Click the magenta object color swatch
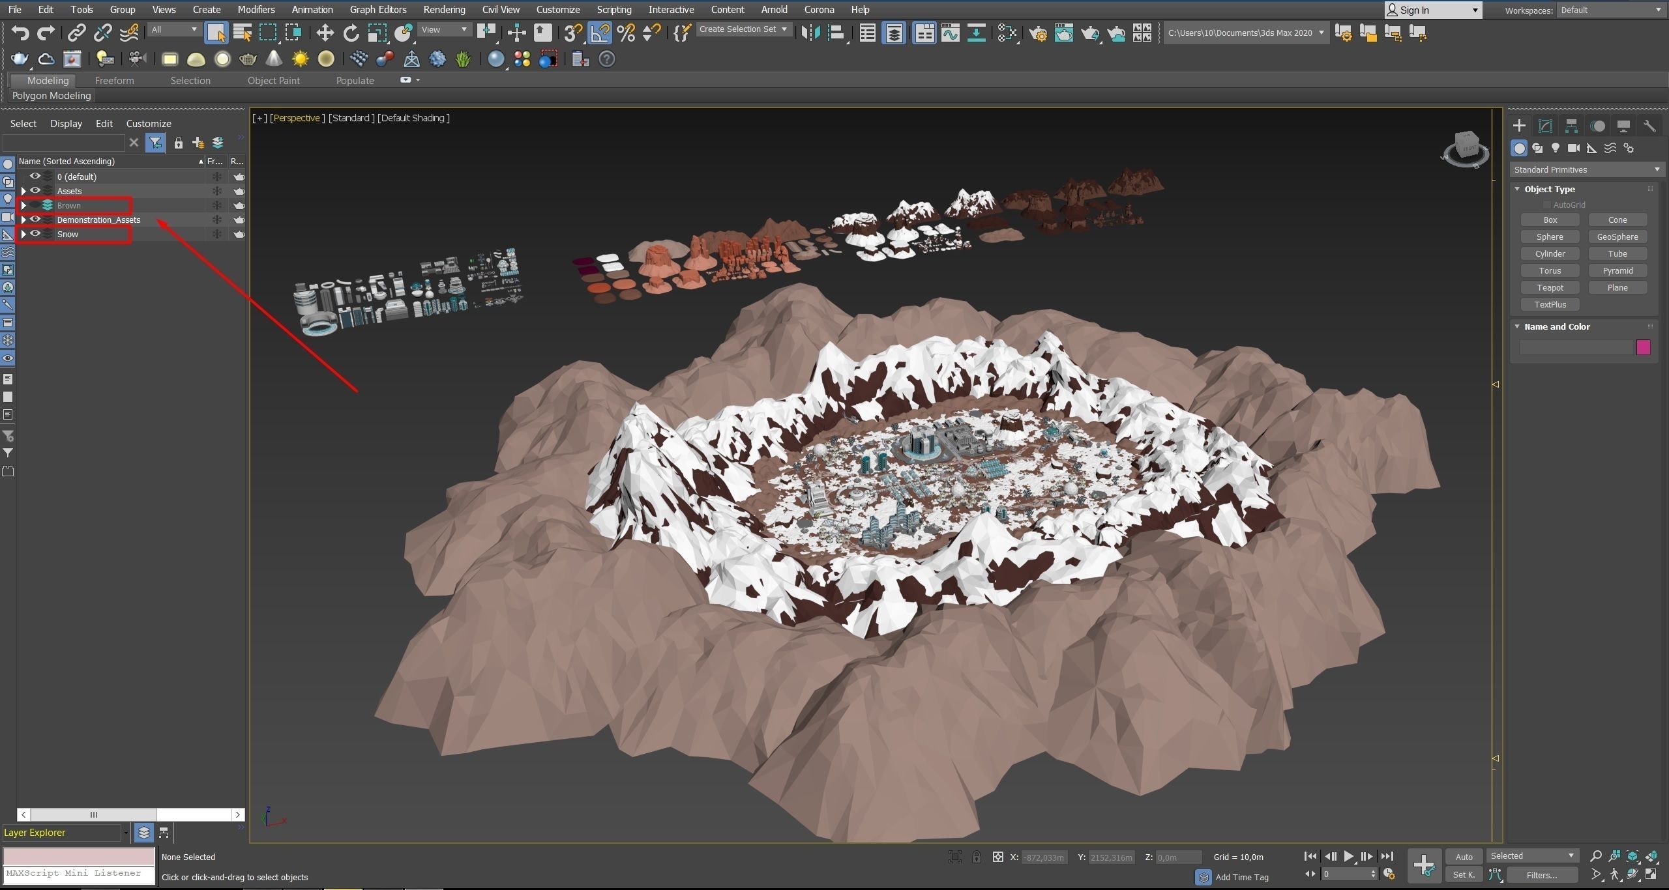This screenshot has height=890, width=1669. [x=1642, y=347]
